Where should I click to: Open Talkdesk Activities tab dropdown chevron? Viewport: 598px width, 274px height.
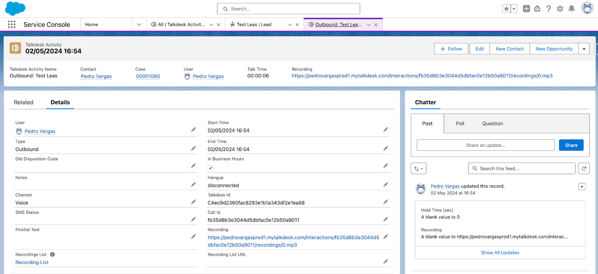pos(211,25)
